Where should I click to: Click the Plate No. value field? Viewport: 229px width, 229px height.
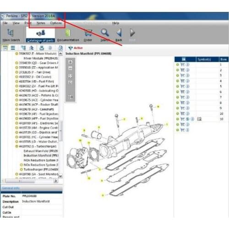(42, 196)
